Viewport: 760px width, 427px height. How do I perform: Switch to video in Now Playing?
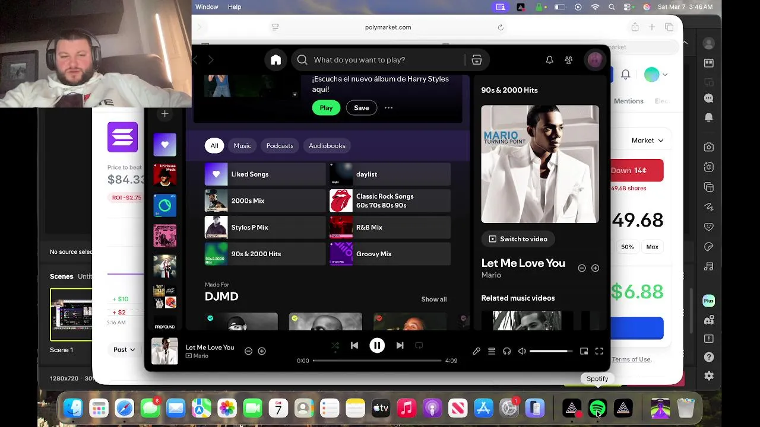(x=518, y=239)
